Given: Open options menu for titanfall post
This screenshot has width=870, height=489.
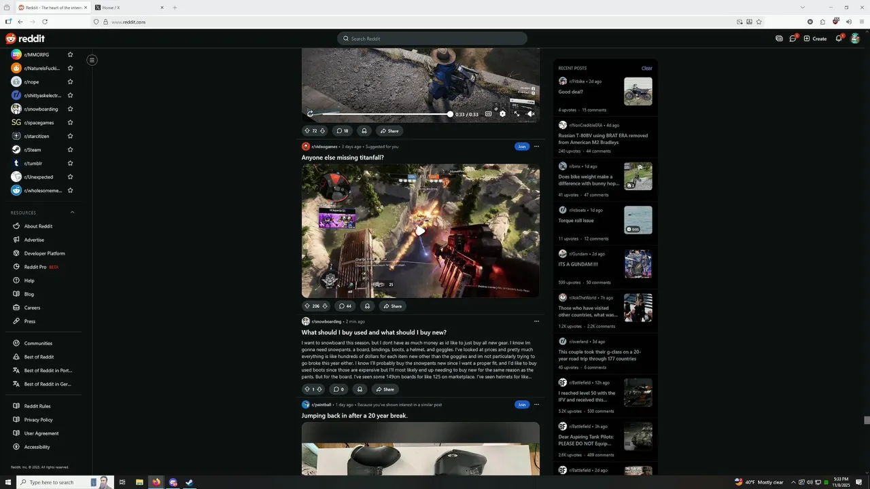Looking at the screenshot, I should pyautogui.click(x=536, y=146).
